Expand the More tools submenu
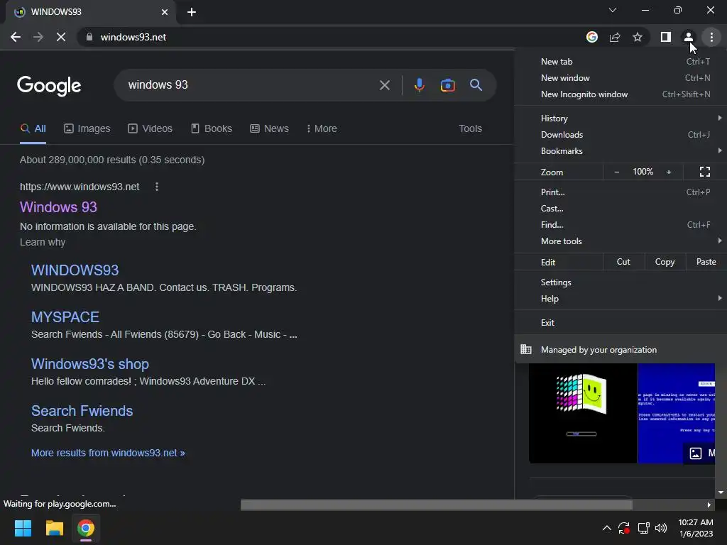Viewport: 727px width, 545px height. (x=621, y=241)
